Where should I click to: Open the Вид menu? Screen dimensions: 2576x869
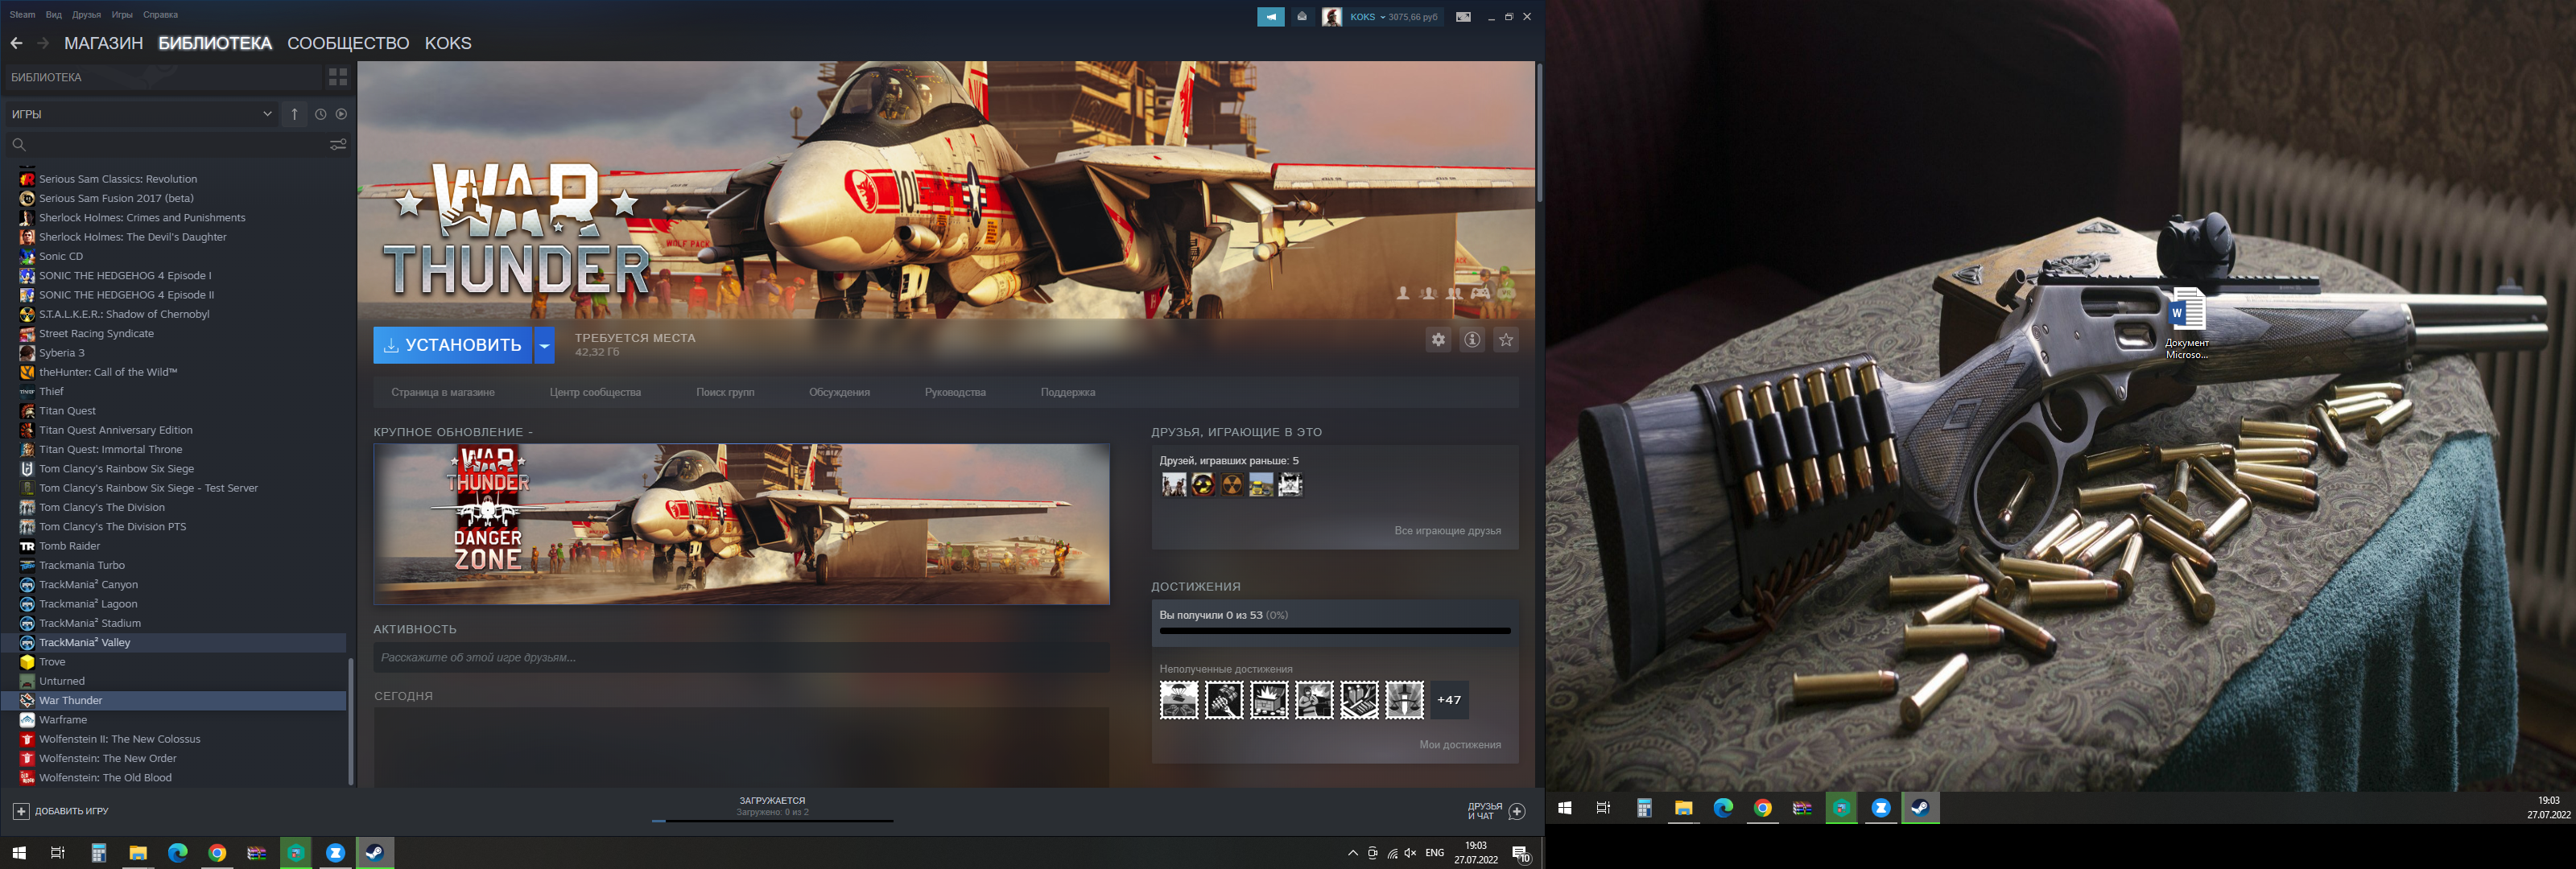click(54, 15)
